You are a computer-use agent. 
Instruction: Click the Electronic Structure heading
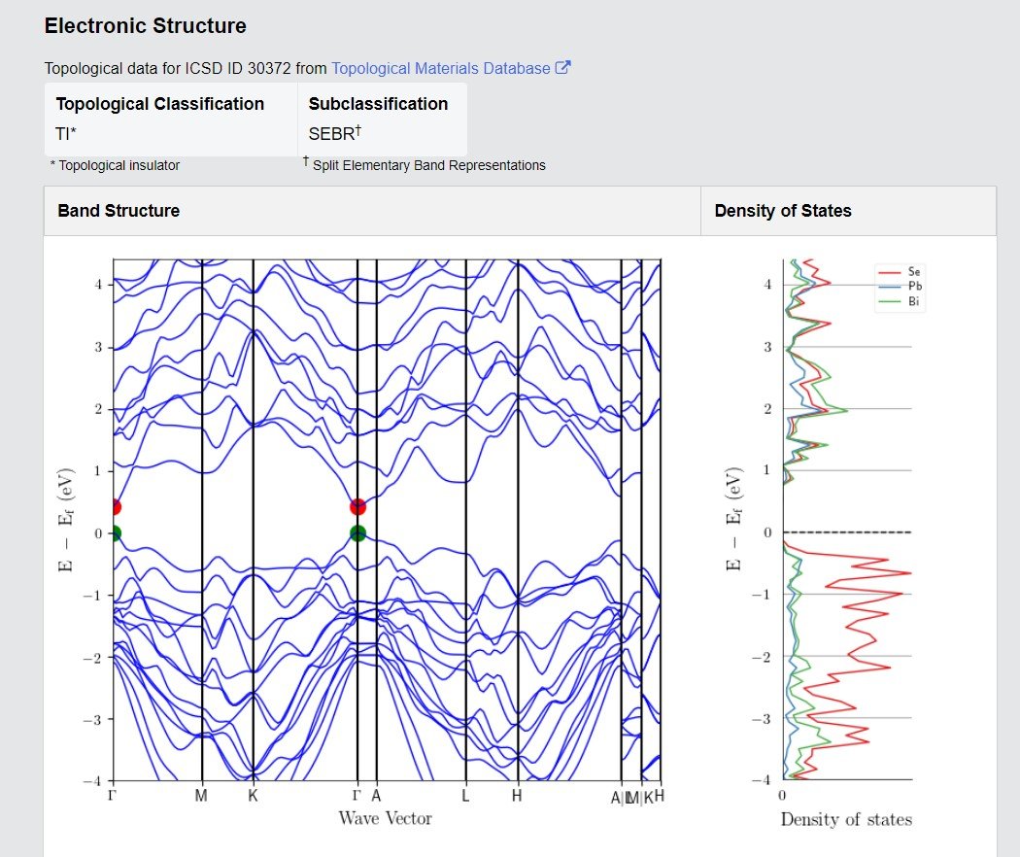tap(145, 26)
